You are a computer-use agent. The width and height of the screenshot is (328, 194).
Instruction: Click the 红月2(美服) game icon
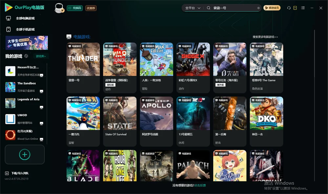[10, 135]
